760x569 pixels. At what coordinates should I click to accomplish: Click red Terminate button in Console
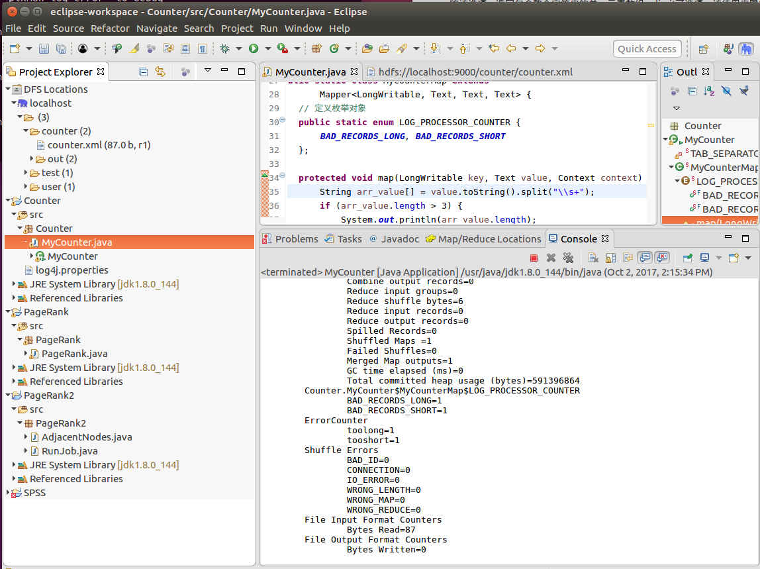[534, 258]
